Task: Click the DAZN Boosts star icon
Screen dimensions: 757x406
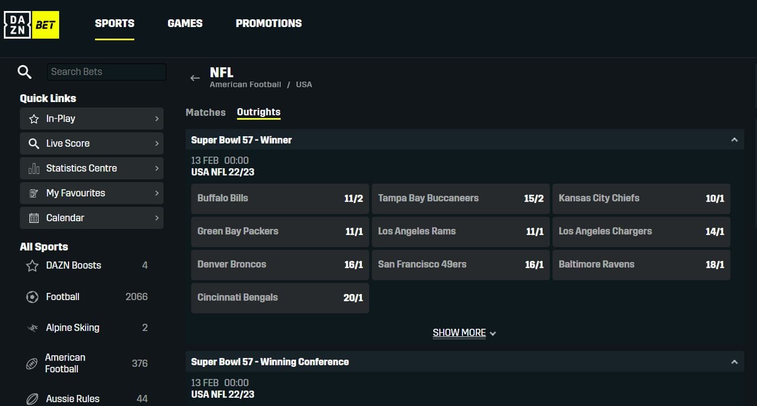Action: (x=31, y=265)
